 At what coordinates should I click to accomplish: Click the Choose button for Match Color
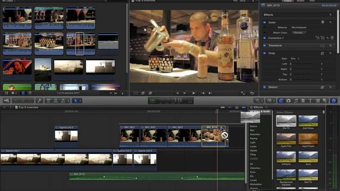pyautogui.click(x=299, y=33)
